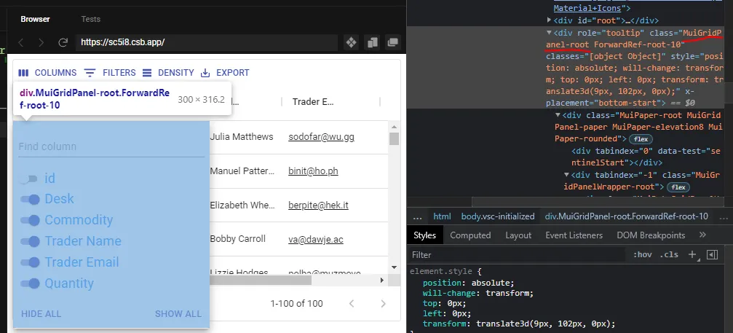Go forward in the preview browser

pos(41,42)
